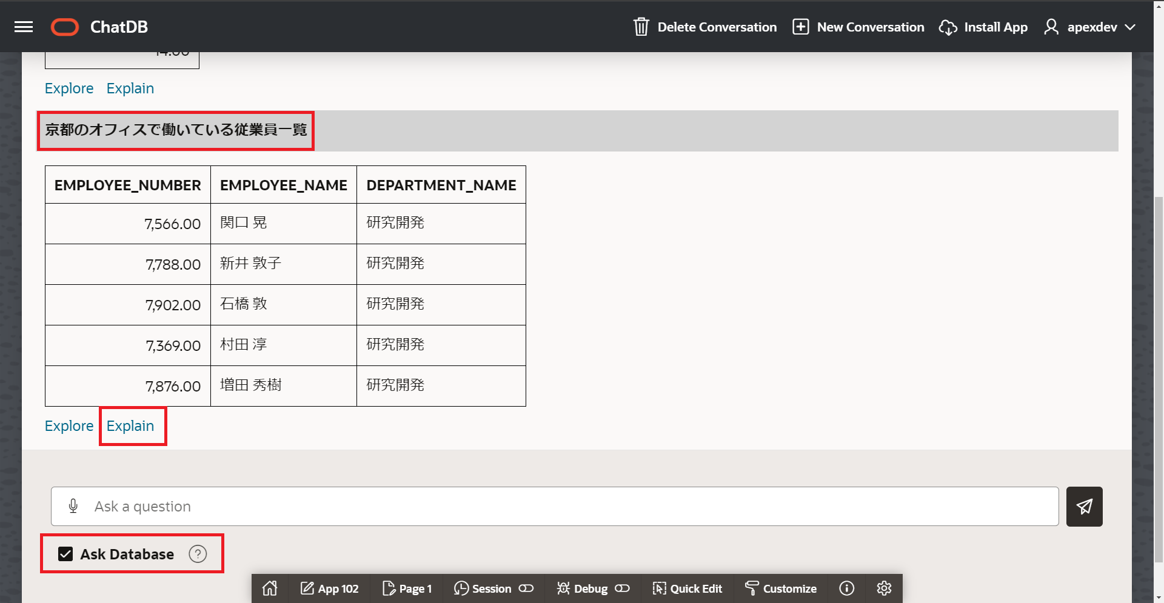Screen dimensions: 1164x603
Task: Click Install App label
Action: point(995,27)
